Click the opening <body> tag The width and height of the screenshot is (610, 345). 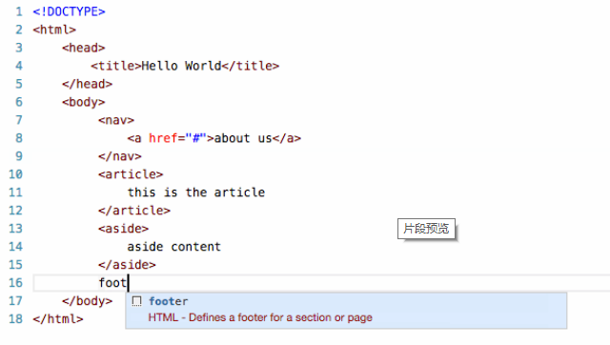tap(84, 102)
